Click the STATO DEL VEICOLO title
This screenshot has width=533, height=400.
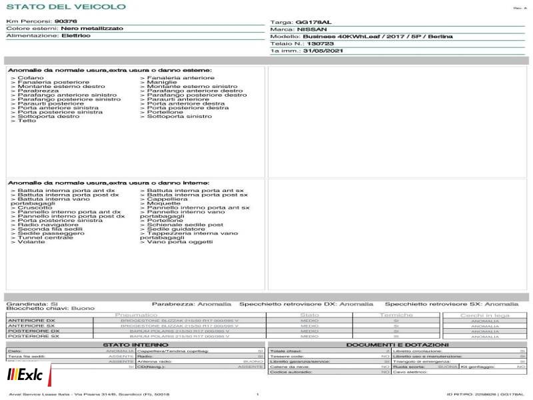coord(66,7)
